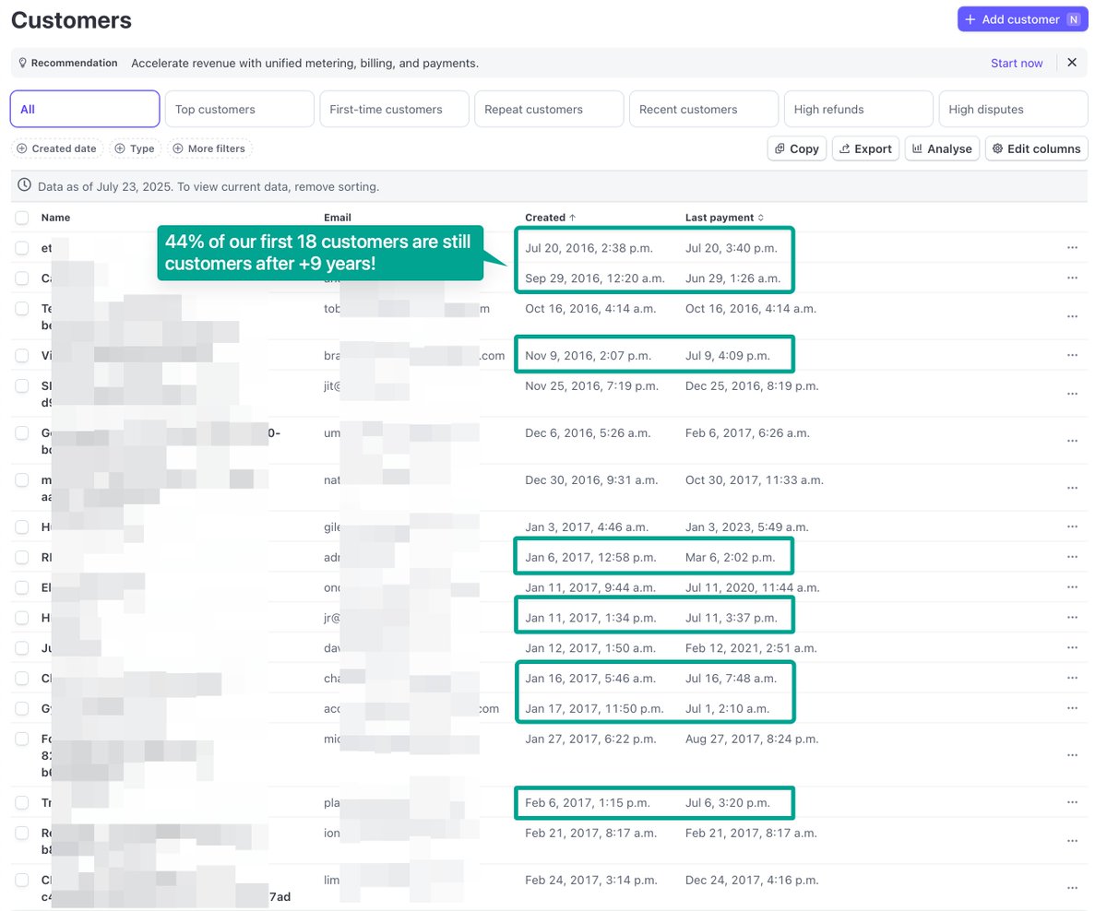
Task: Open ellipsis menu for Jan 11, 1:34 p.m. row
Action: pos(1072,618)
